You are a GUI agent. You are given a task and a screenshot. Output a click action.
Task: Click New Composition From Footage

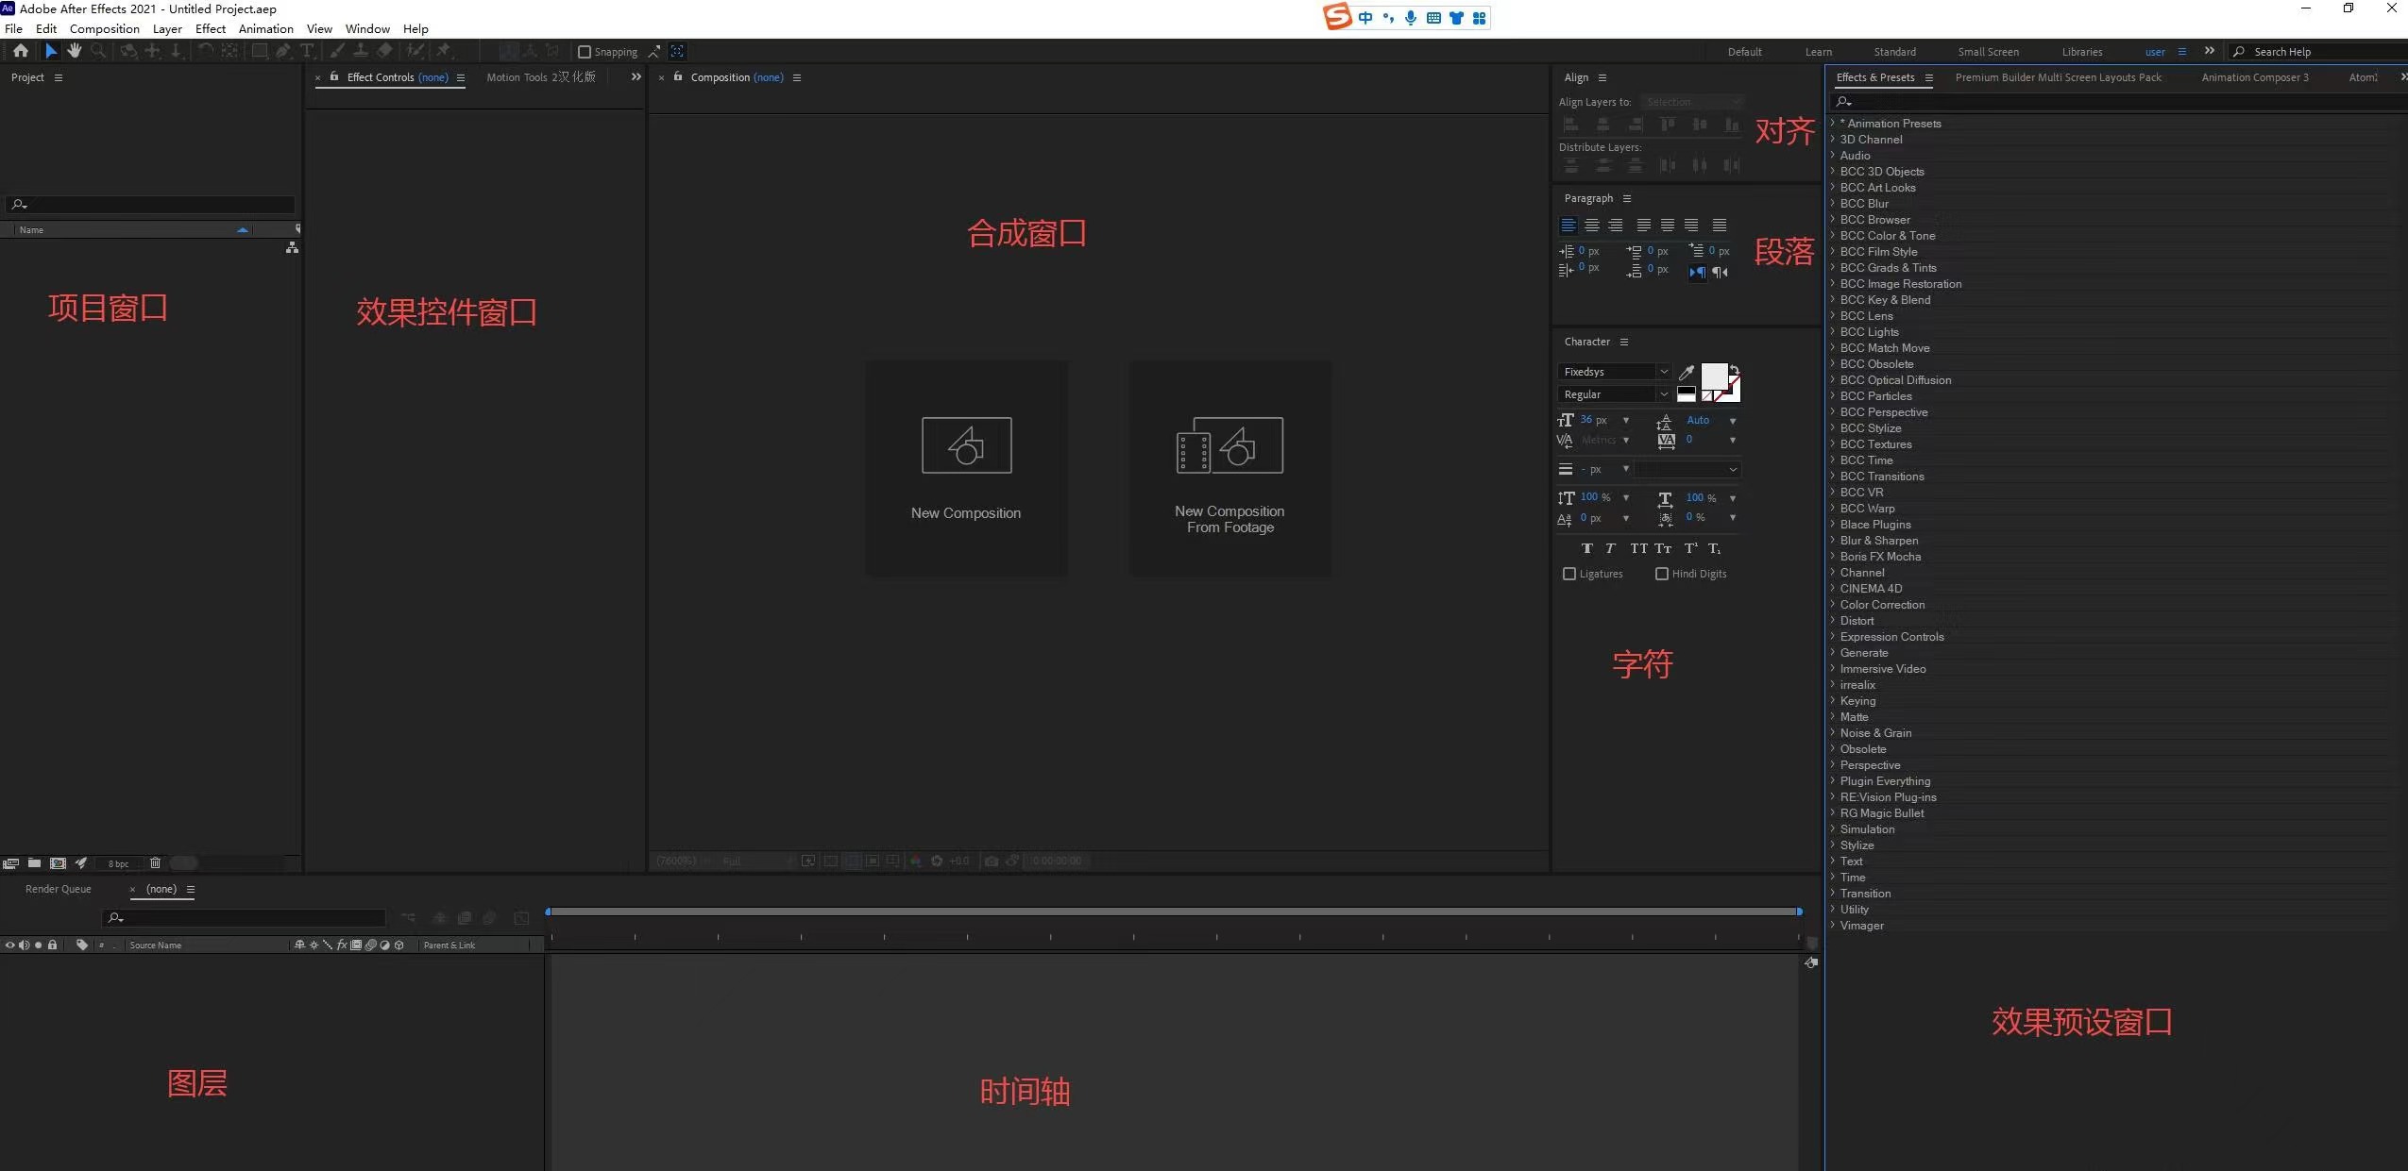click(x=1229, y=468)
